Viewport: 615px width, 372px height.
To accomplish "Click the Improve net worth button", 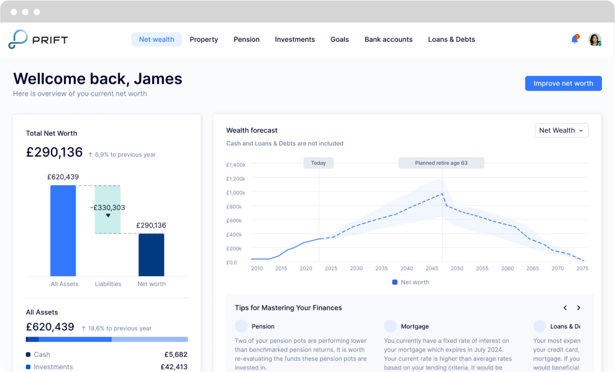I will (563, 83).
